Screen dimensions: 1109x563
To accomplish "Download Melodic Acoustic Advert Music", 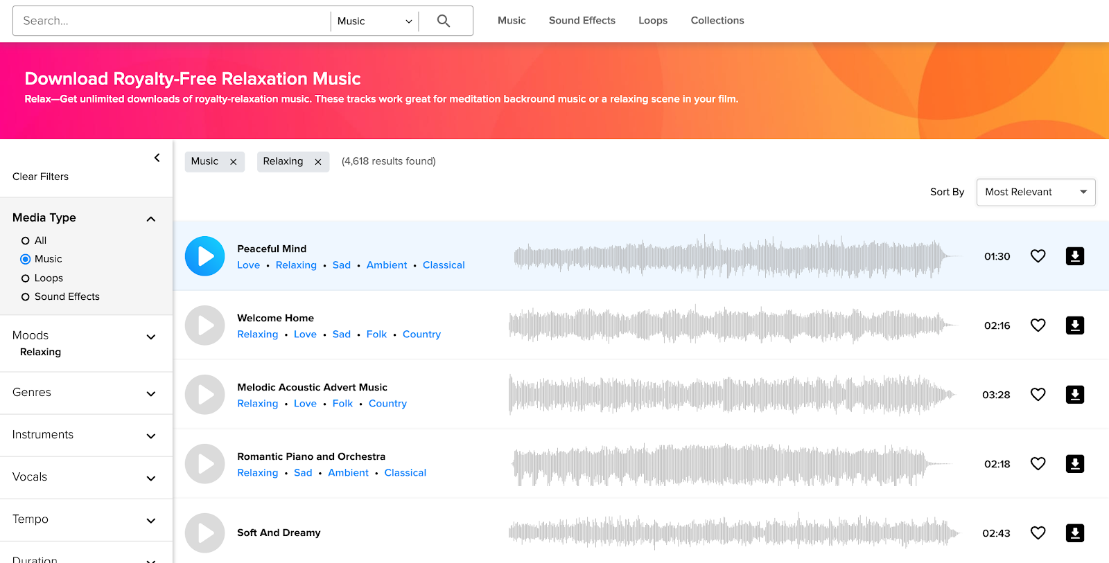I will click(x=1075, y=395).
